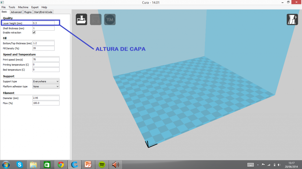Toggle the Enable retraction checkbox
The height and width of the screenshot is (169, 302).
(x=34, y=33)
